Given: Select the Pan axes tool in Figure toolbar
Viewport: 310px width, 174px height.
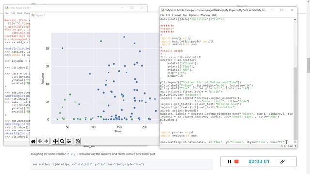Looking at the screenshot, I should (x=55, y=141).
